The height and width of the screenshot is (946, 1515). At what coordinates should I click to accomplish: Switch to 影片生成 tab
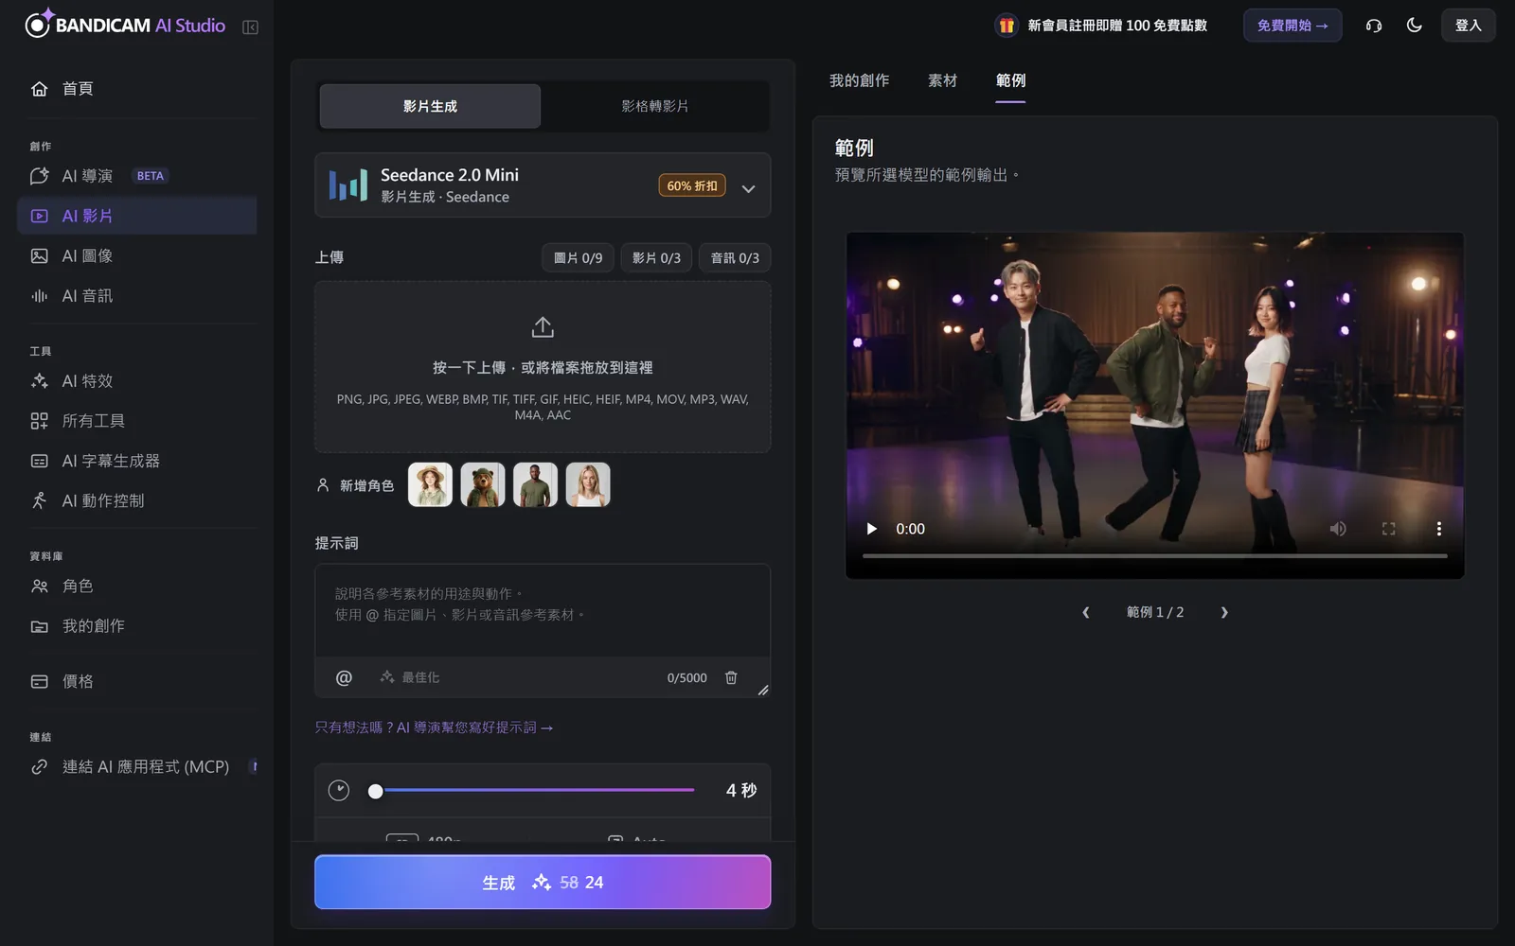(430, 106)
